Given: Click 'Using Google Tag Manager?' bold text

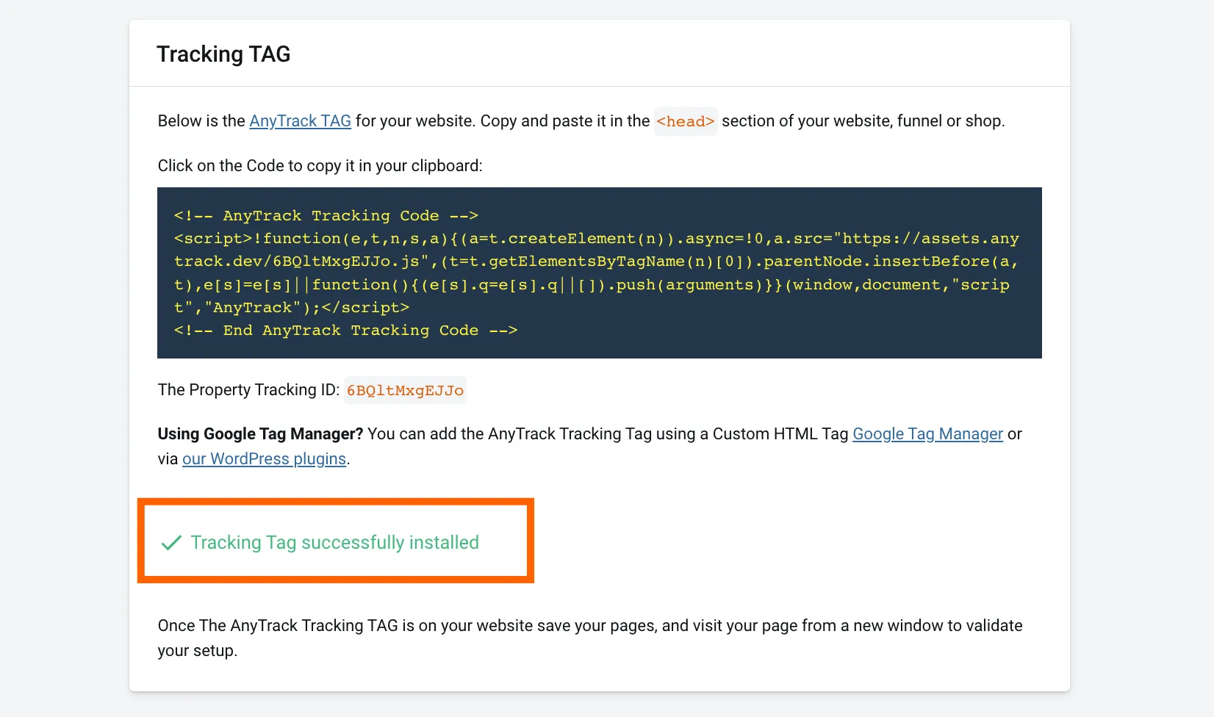Looking at the screenshot, I should pos(260,434).
